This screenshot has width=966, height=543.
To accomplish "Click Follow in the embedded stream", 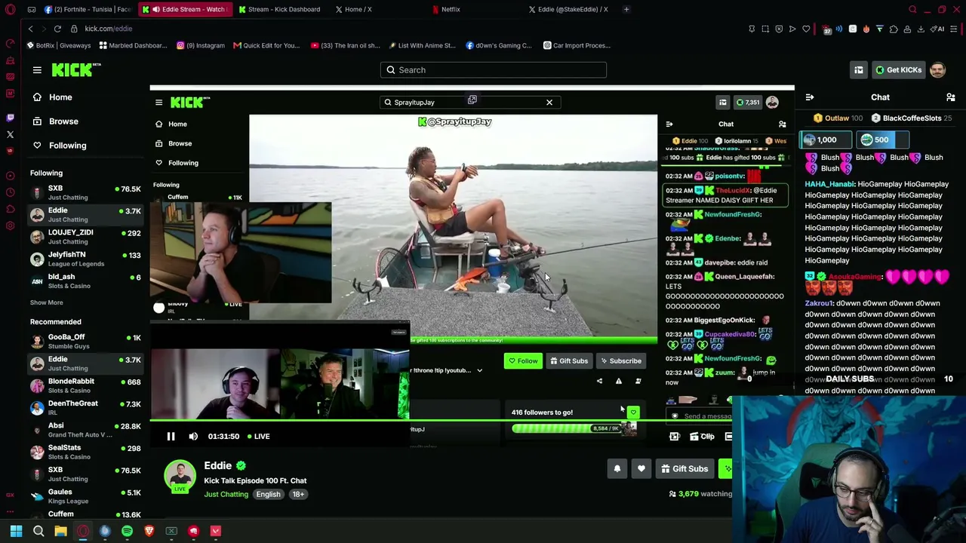I will coord(523,361).
